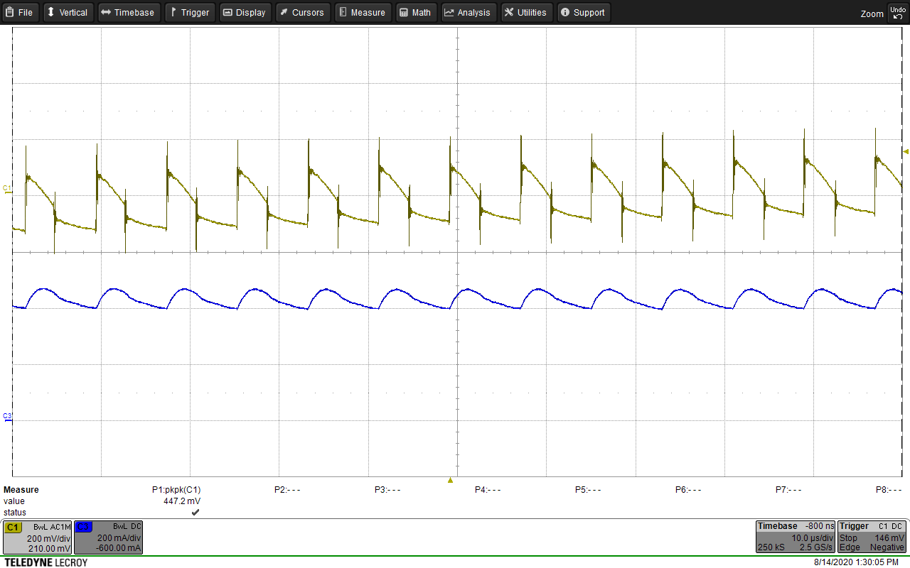This screenshot has height=568, width=910.
Task: Click the Undo zoom button
Action: 896,12
